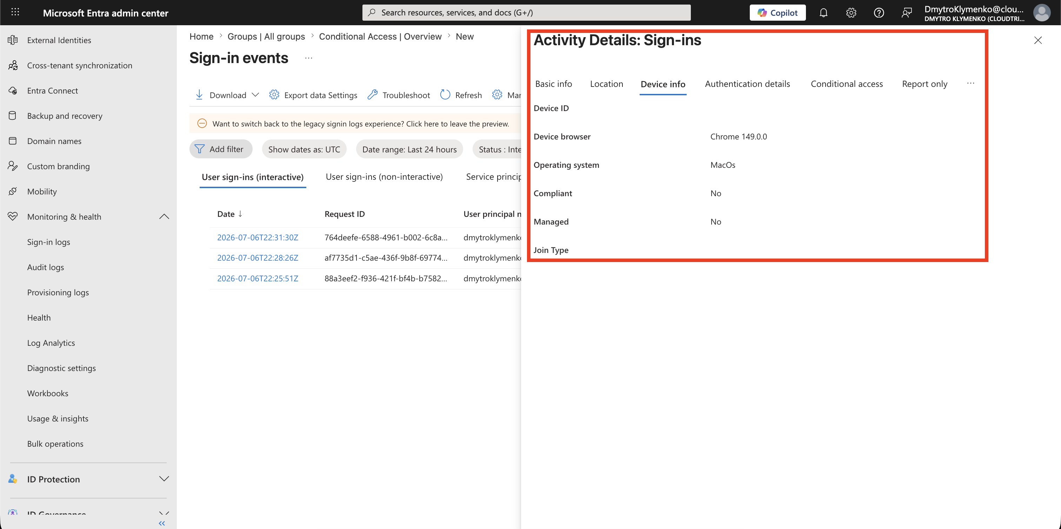
Task: Open Diagnostic settings
Action: 61,368
